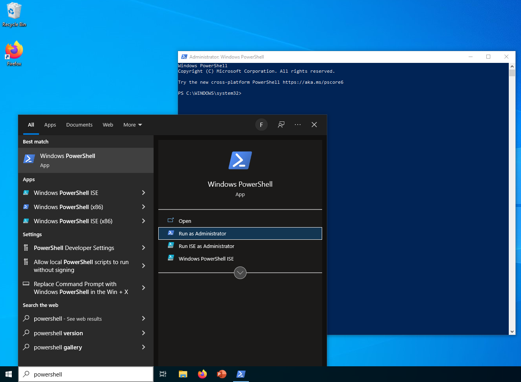Click the Open action icon
521x382 pixels.
(x=171, y=220)
